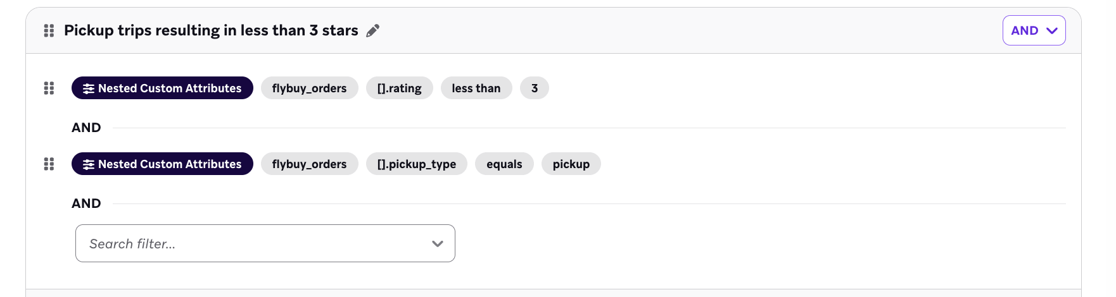This screenshot has width=1116, height=297.
Task: Change the 'less than' comparison pill
Action: (476, 88)
